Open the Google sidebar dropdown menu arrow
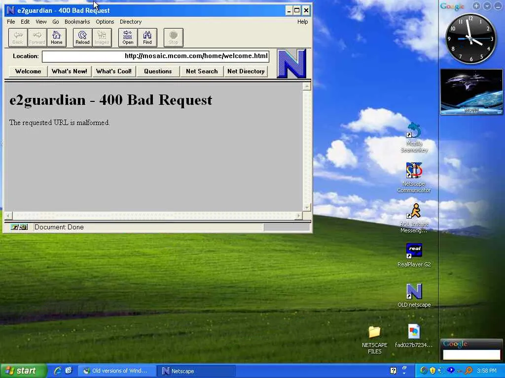The image size is (505, 378). pos(487,6)
